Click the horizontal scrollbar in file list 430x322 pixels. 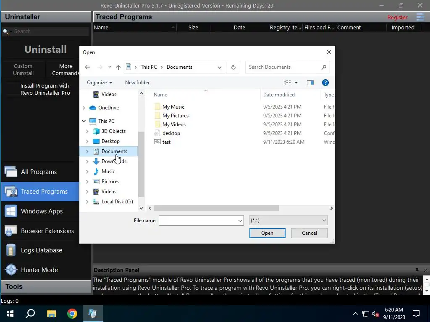216,208
